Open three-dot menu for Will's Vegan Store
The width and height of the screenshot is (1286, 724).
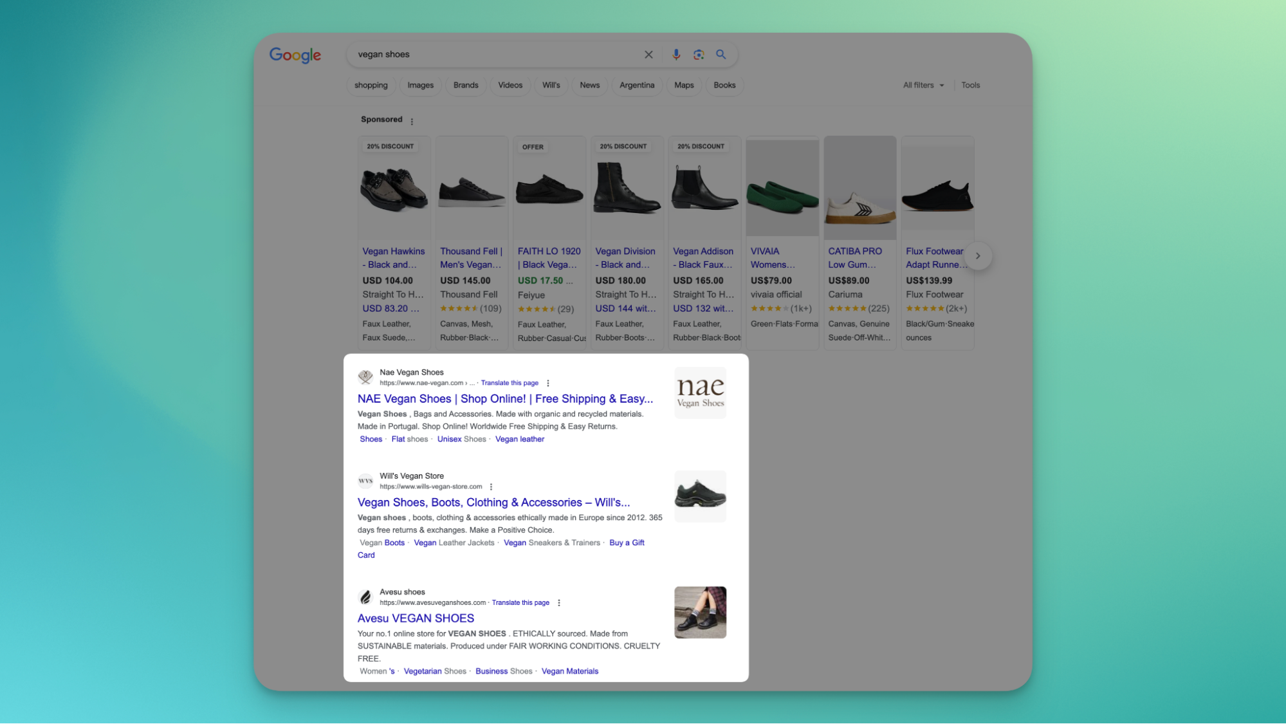pyautogui.click(x=491, y=487)
